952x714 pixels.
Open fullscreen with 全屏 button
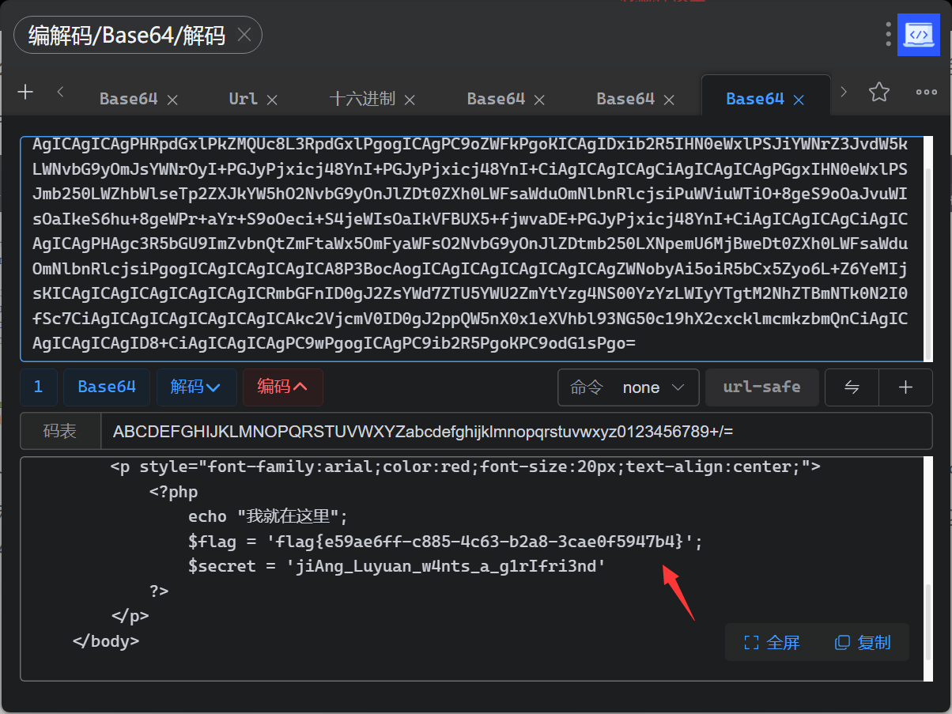pyautogui.click(x=773, y=642)
